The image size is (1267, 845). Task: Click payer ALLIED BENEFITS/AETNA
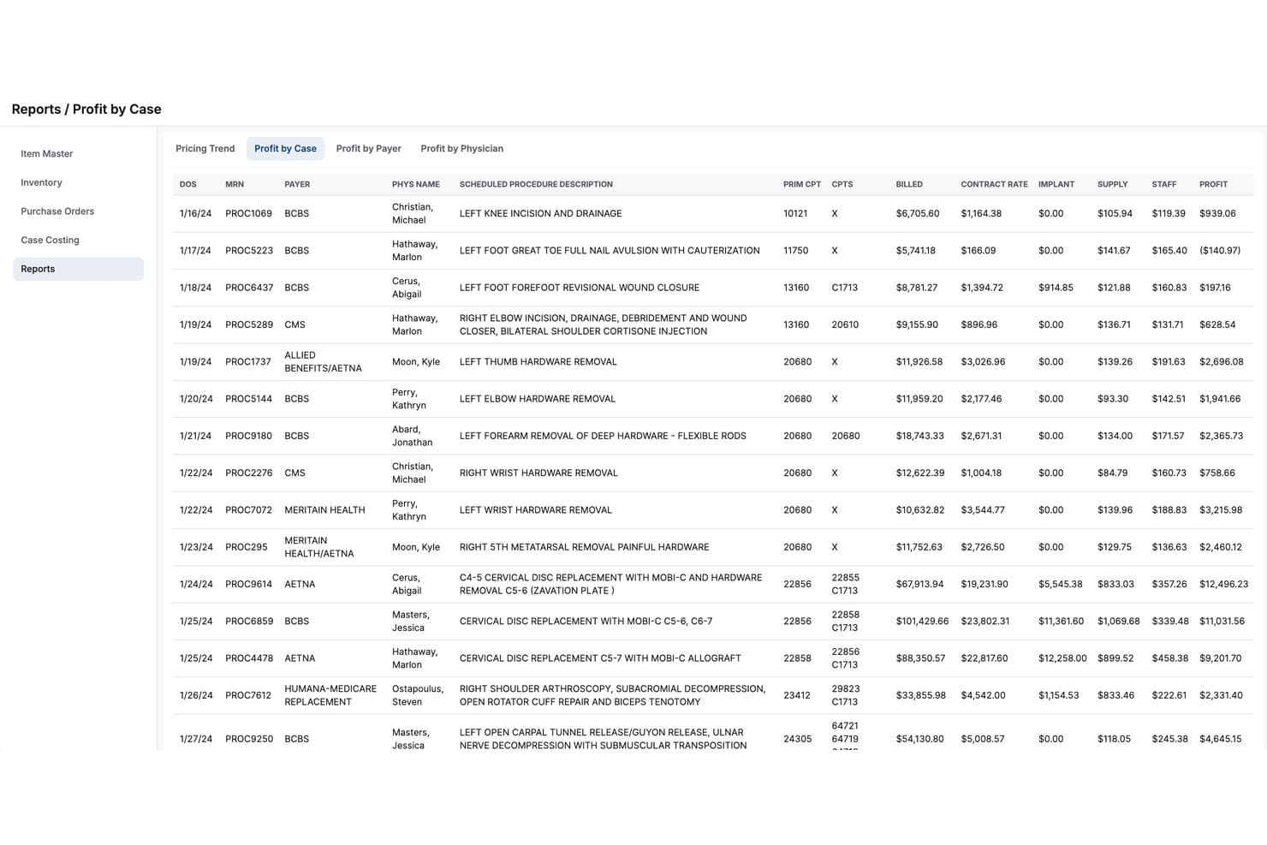tap(323, 362)
